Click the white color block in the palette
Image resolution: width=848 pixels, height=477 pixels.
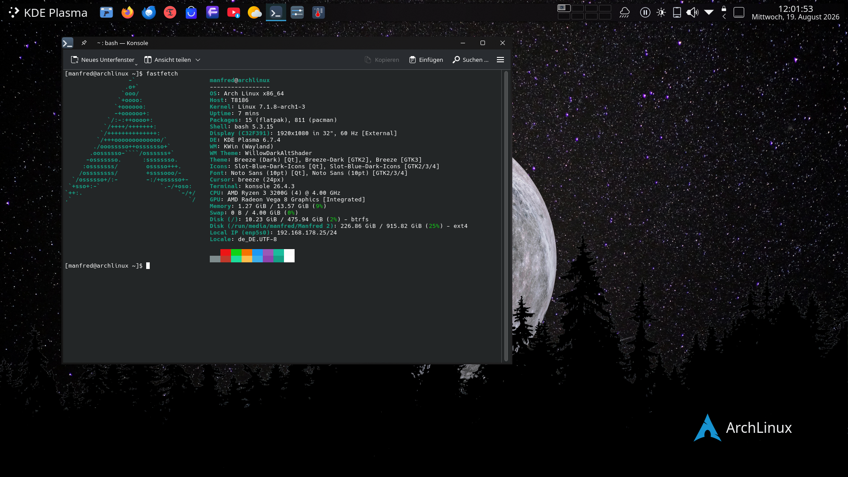tap(289, 255)
